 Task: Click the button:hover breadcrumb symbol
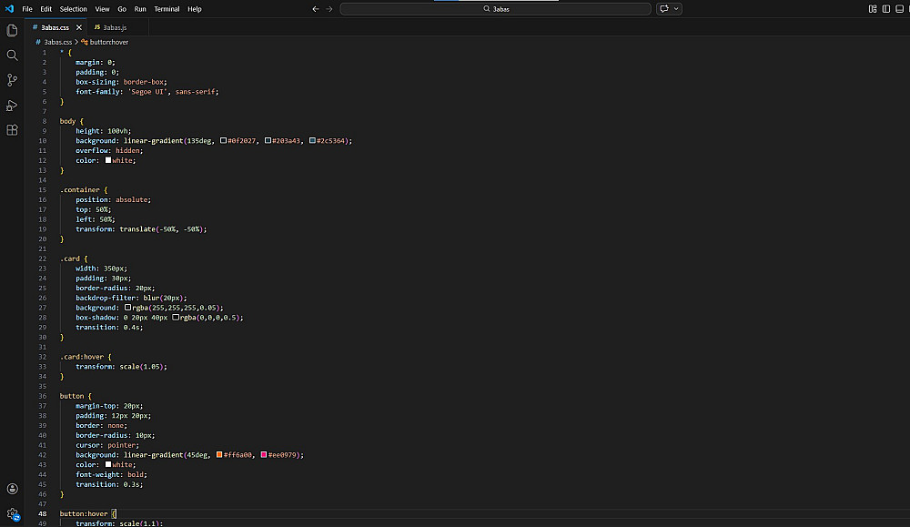(x=108, y=42)
